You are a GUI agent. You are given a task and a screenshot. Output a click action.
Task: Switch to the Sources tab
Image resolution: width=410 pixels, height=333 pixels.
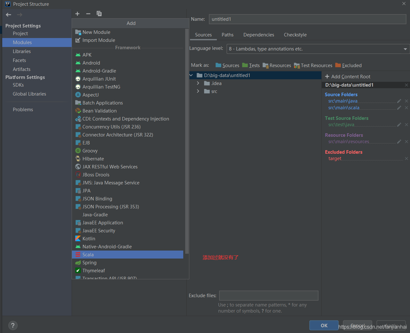[203, 35]
